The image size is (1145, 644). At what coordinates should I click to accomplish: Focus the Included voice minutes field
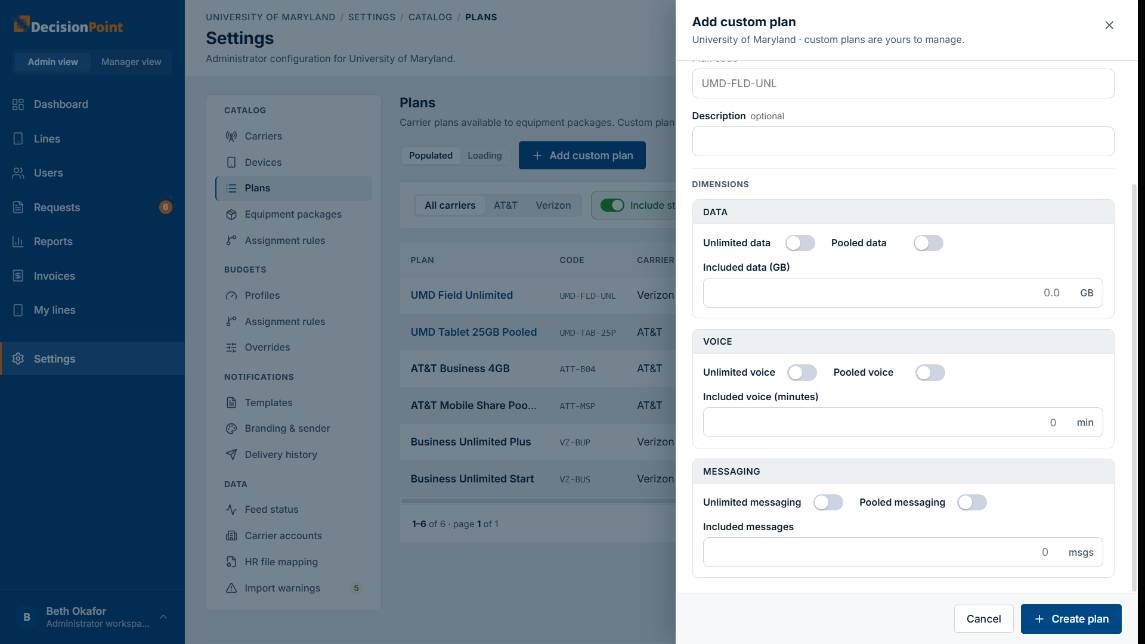pos(903,422)
